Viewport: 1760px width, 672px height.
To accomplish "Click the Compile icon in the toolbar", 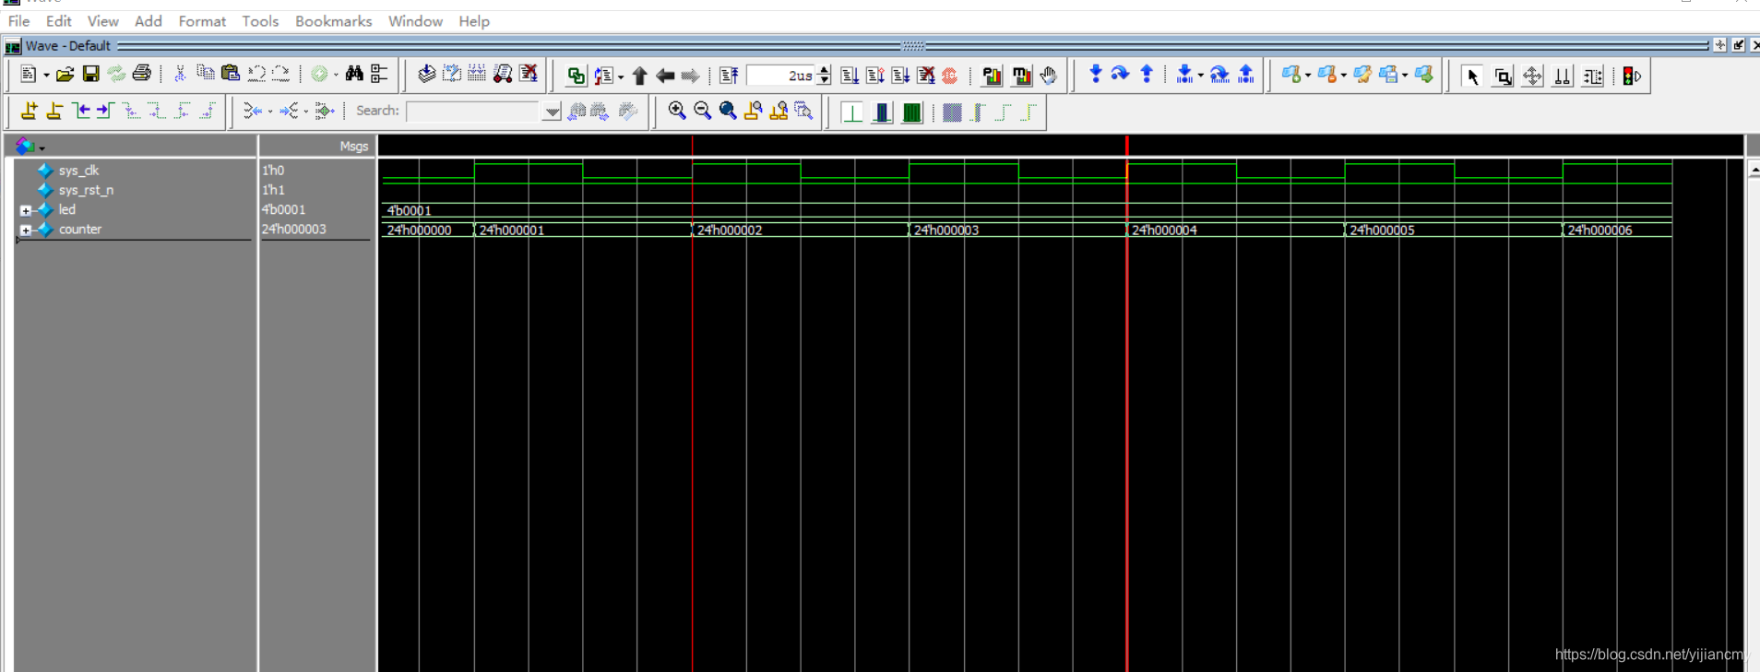I will [x=426, y=74].
